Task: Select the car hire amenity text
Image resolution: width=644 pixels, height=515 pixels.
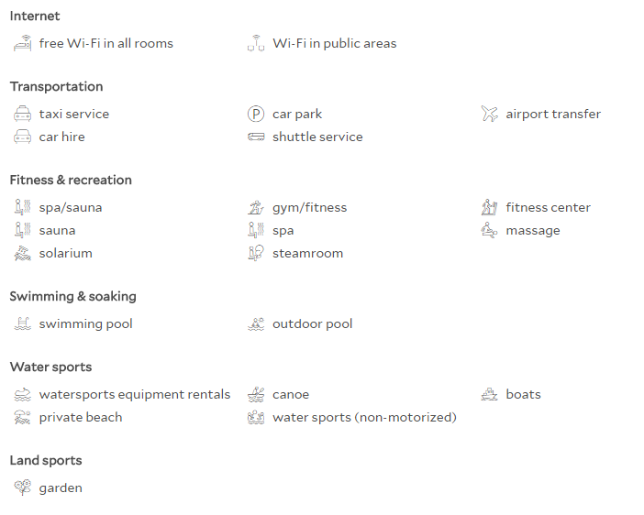Action: point(62,137)
